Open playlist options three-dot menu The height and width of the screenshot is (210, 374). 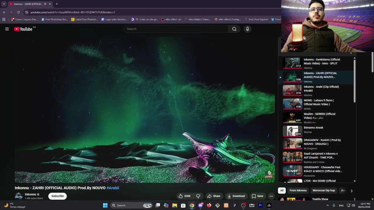pos(351,53)
